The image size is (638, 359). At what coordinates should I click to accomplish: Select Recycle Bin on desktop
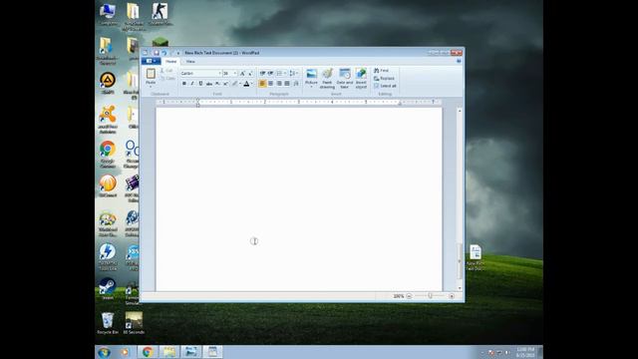(108, 323)
